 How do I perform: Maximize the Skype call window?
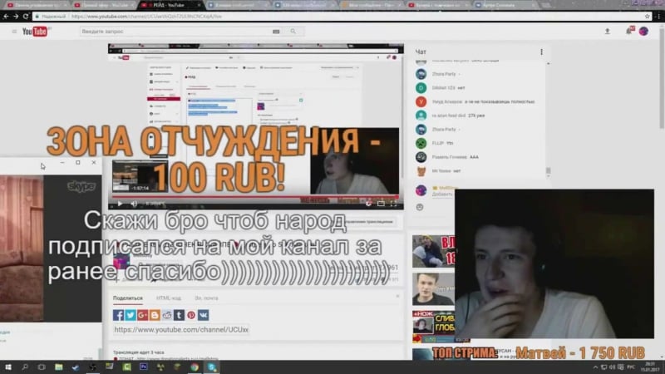[x=78, y=162]
